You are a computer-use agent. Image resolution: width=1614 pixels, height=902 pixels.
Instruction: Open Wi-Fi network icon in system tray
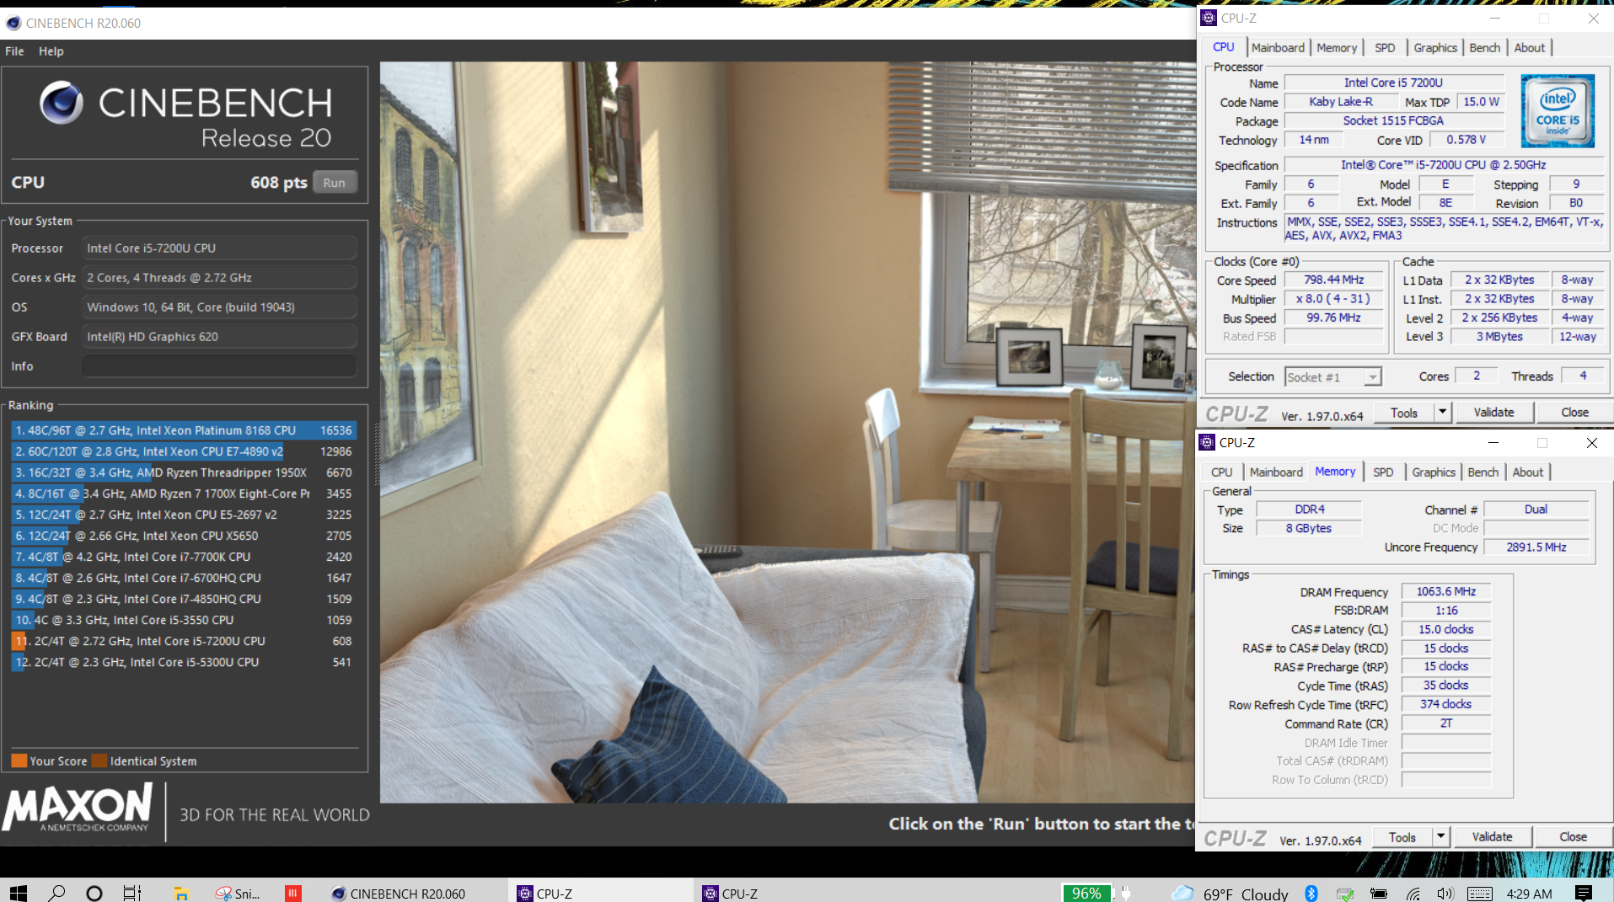point(1413,893)
